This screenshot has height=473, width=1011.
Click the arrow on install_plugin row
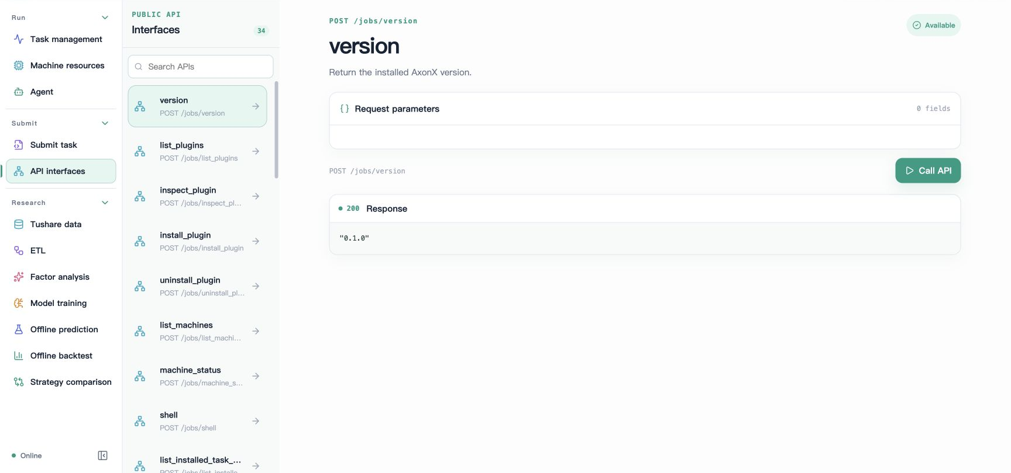pyautogui.click(x=256, y=241)
